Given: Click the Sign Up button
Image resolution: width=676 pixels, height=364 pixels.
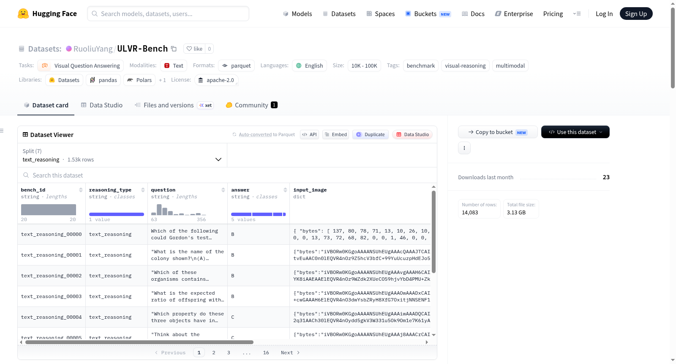Looking at the screenshot, I should [x=636, y=14].
